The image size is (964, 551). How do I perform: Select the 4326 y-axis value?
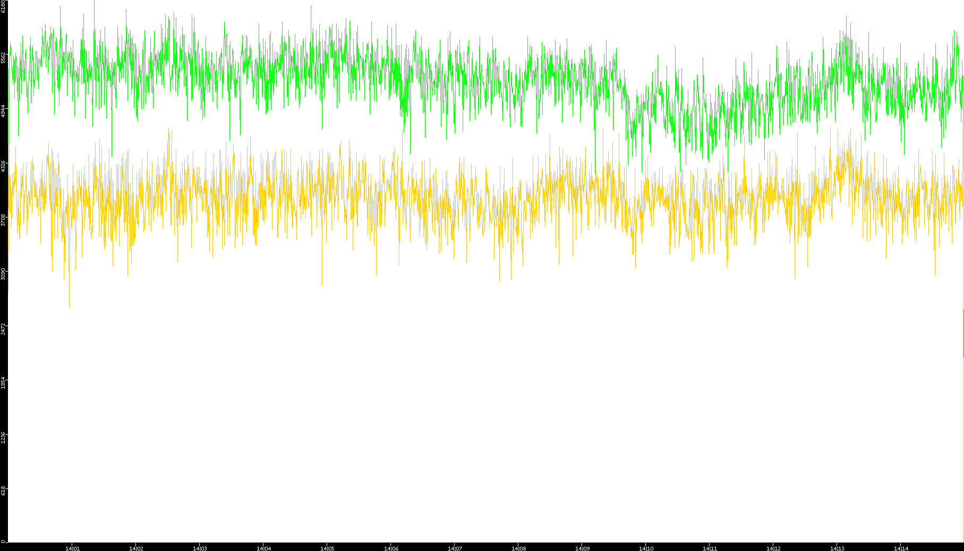pyautogui.click(x=4, y=166)
